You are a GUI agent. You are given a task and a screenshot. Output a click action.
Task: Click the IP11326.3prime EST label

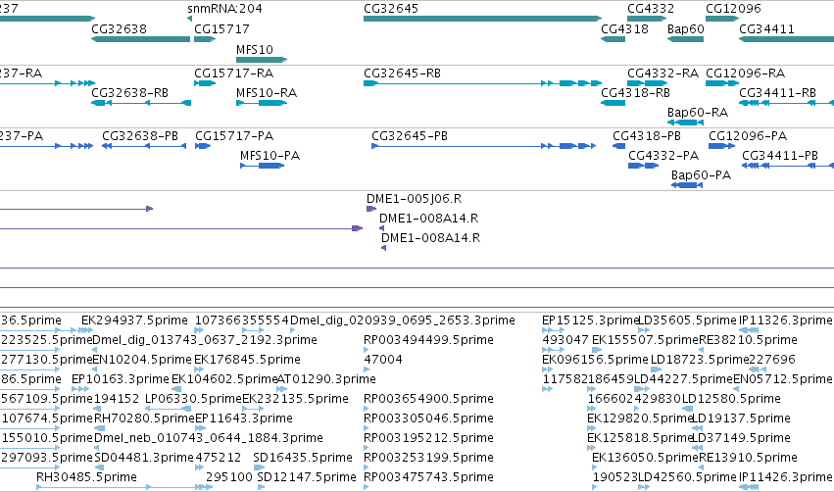786,320
